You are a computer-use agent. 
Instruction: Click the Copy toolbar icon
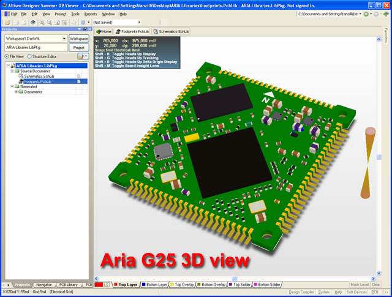point(74,23)
